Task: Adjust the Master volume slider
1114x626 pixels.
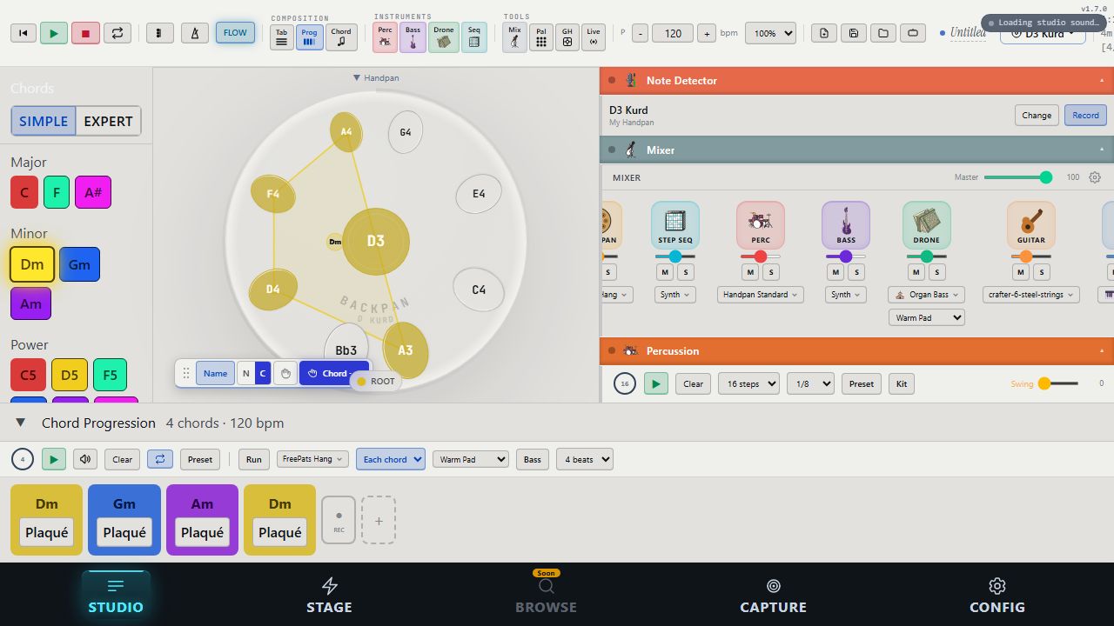Action: [x=1018, y=177]
